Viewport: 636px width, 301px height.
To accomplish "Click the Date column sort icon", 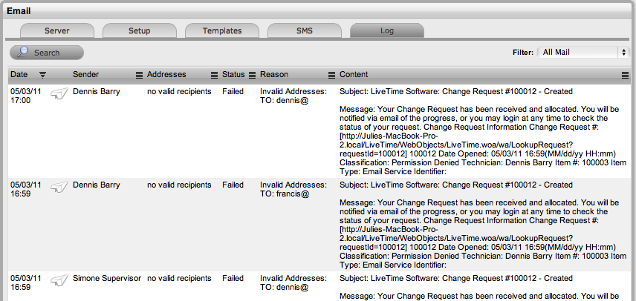I will [42, 75].
